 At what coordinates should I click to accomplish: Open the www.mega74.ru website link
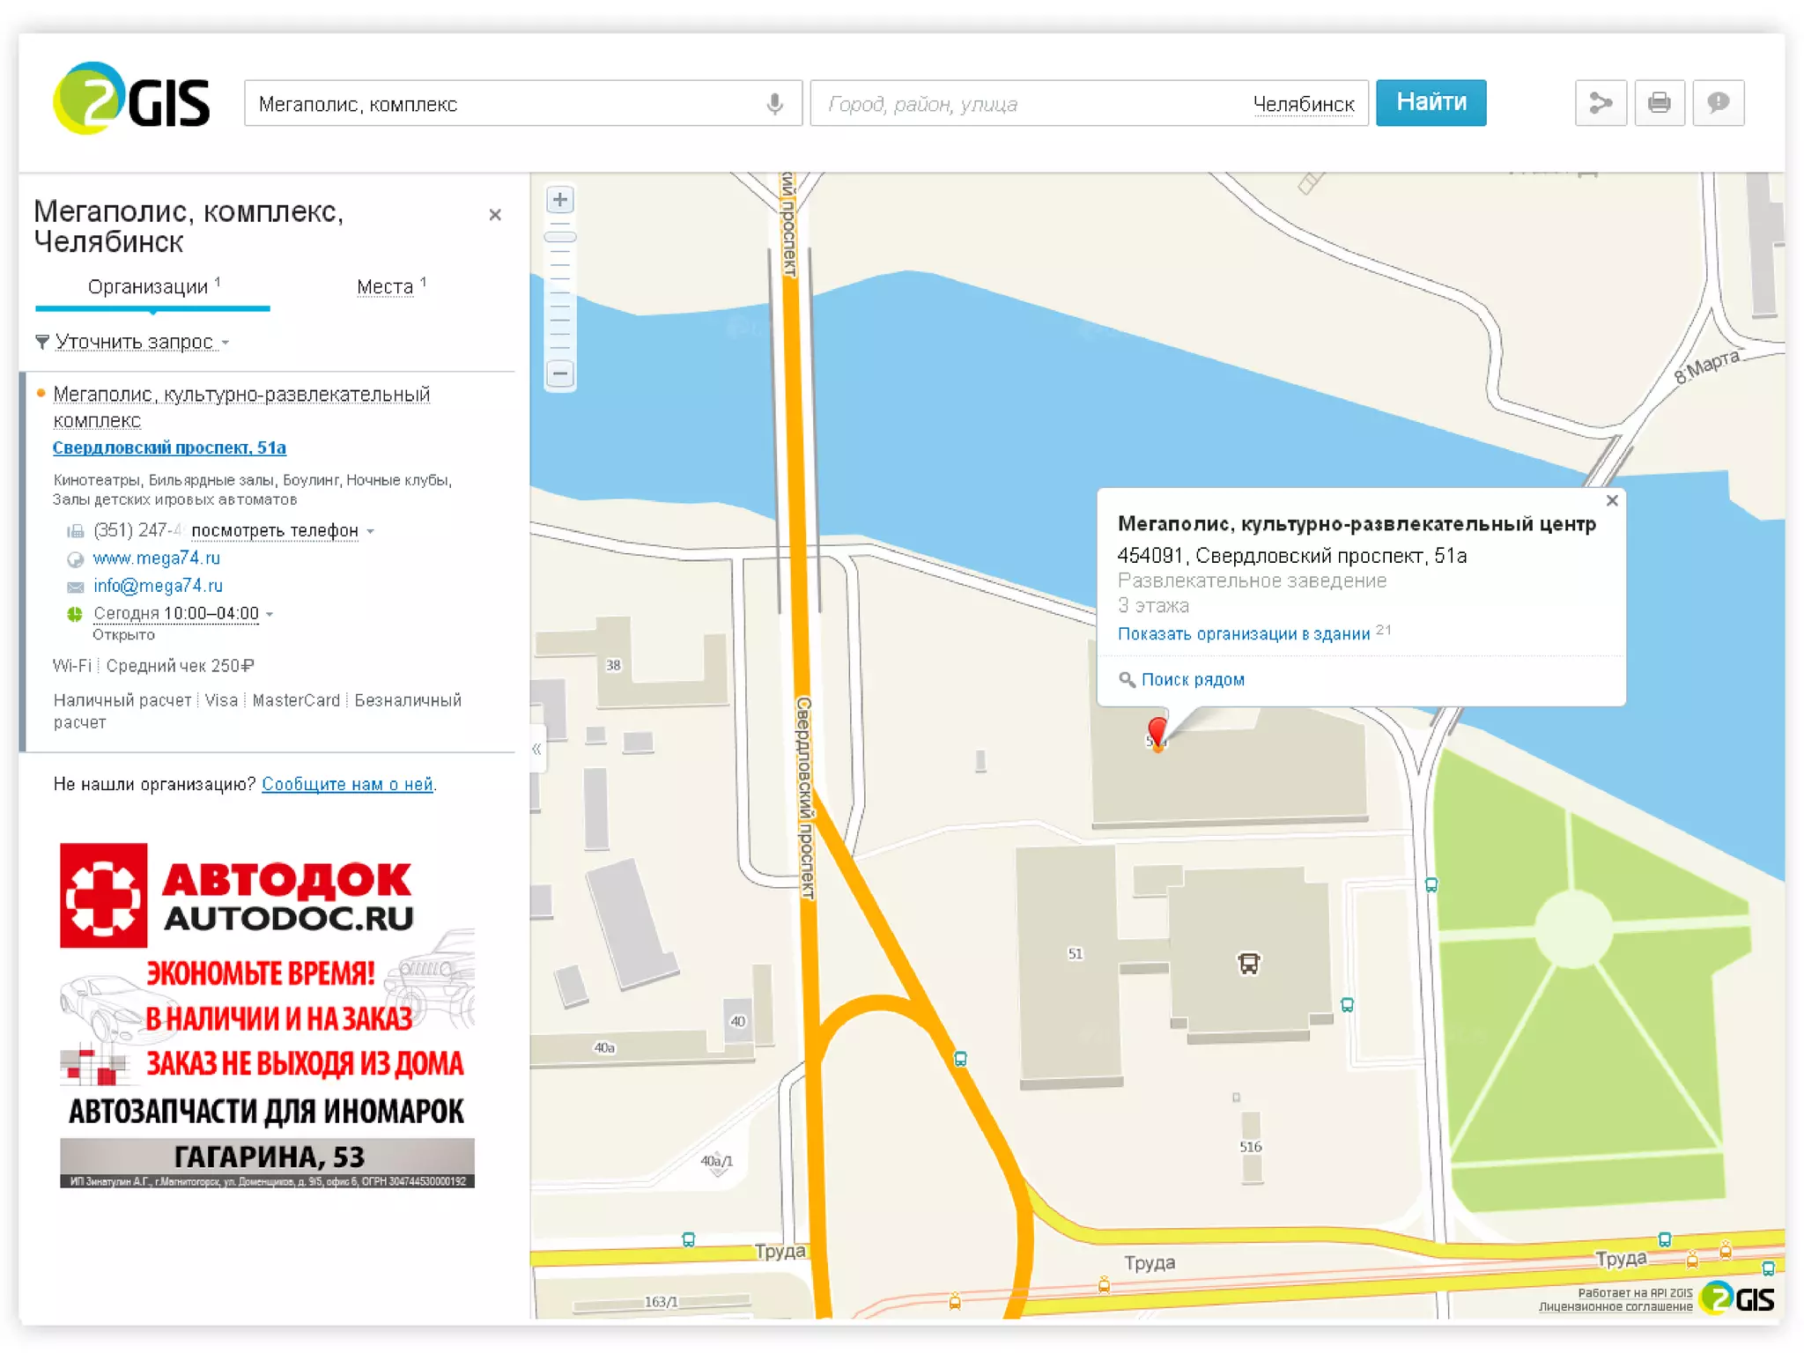point(157,558)
